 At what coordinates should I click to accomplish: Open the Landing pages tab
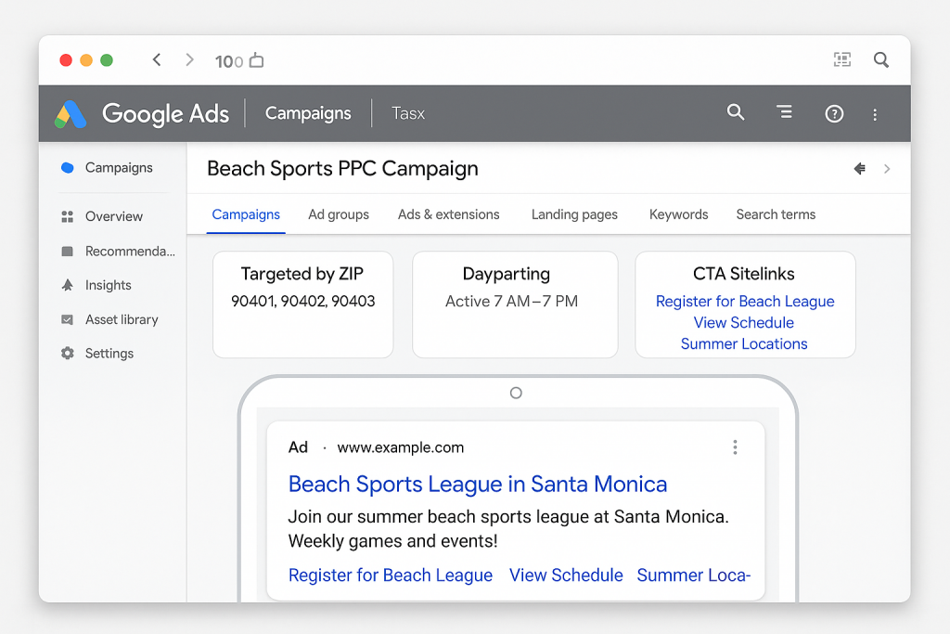[574, 214]
